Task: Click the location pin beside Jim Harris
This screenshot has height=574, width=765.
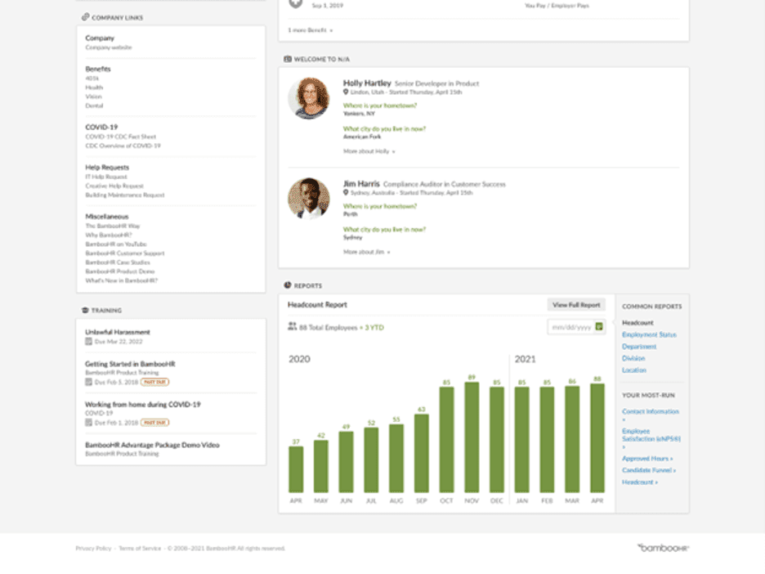Action: (344, 193)
